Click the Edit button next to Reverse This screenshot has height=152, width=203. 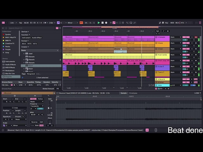click(x=41, y=122)
